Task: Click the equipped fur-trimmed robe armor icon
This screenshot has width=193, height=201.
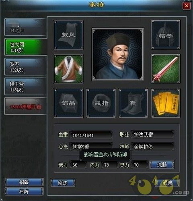Action: 68,69
